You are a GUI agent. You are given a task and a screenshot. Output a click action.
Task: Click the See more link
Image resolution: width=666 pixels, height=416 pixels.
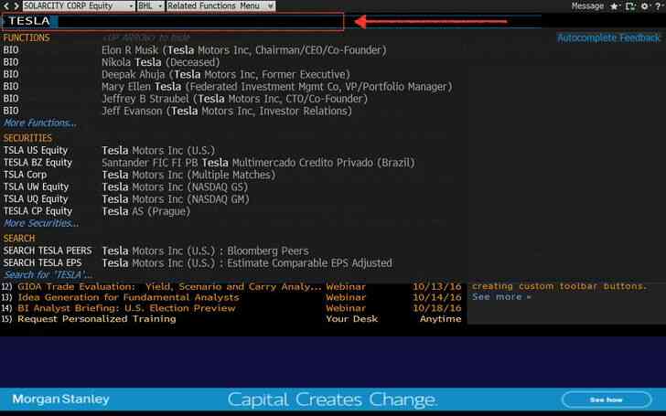(501, 297)
